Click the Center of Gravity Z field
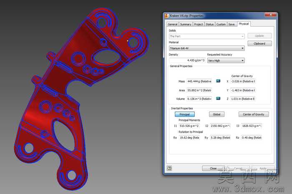 [x=243, y=99]
